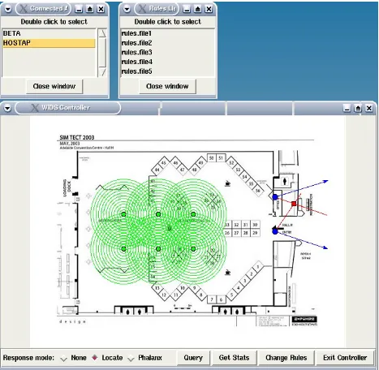
Task: Click the X icon in Rules title
Action: point(142,9)
